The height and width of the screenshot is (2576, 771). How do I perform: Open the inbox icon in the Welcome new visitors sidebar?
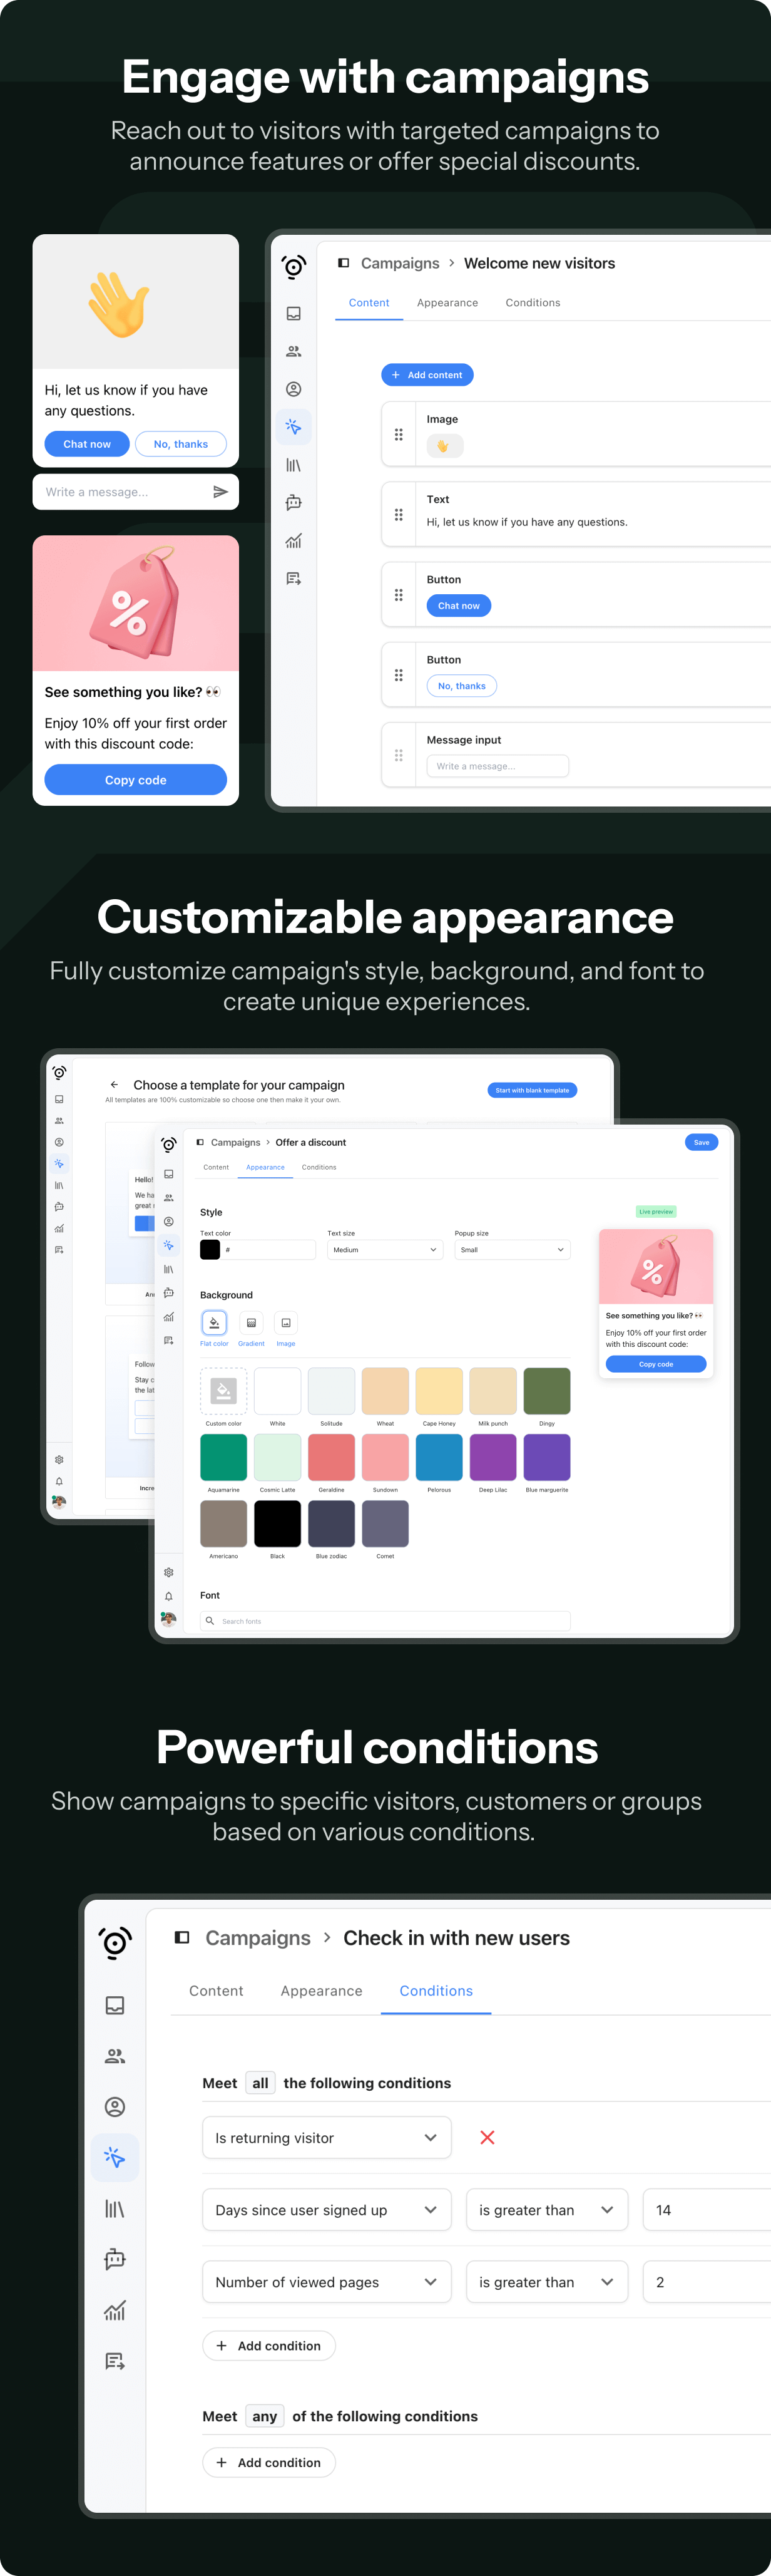pos(293,314)
